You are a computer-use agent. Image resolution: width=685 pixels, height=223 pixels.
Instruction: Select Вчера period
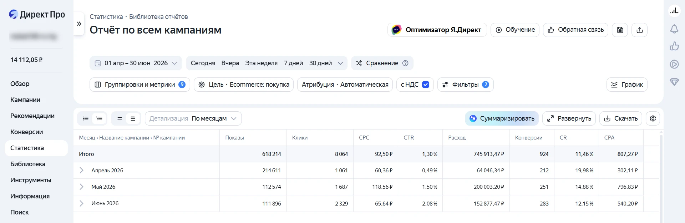pos(230,63)
